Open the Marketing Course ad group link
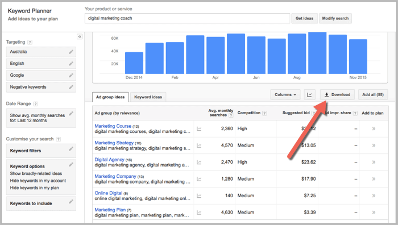Viewport: 398px width, 225px height. (113, 126)
